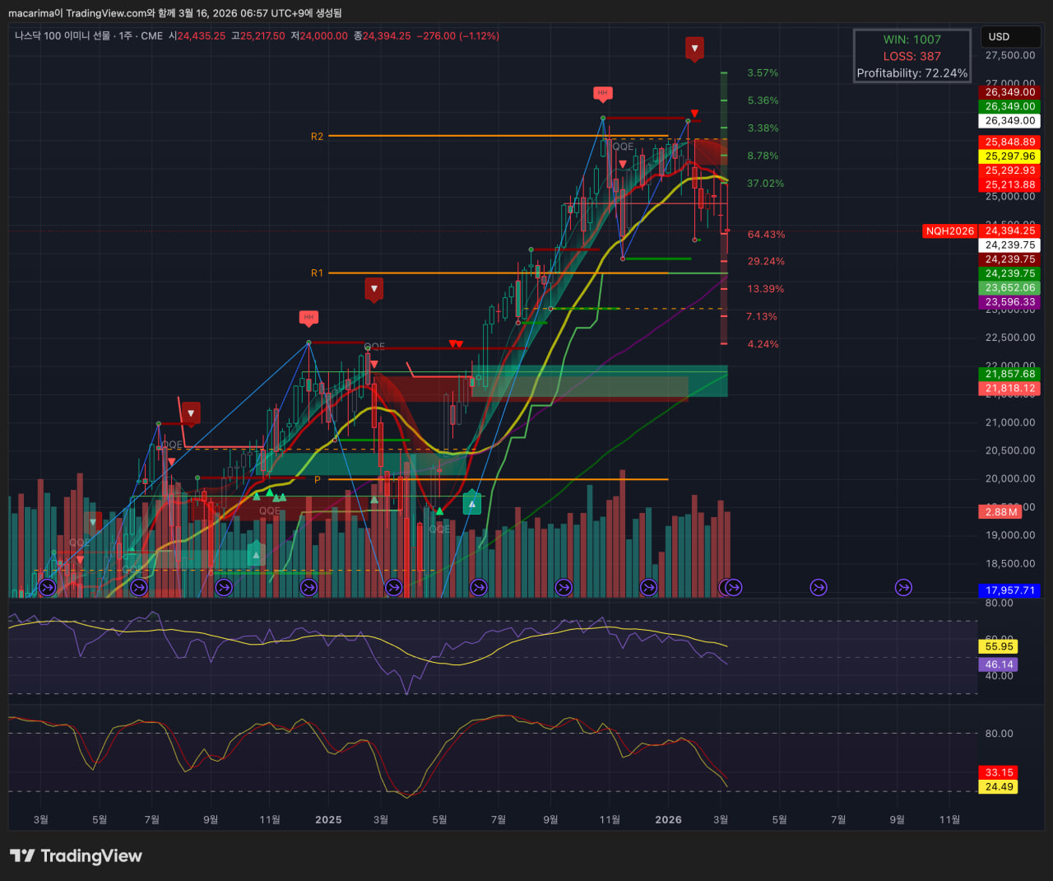Click the 64.43% level label
Screen dimensions: 1053x881
[766, 235]
